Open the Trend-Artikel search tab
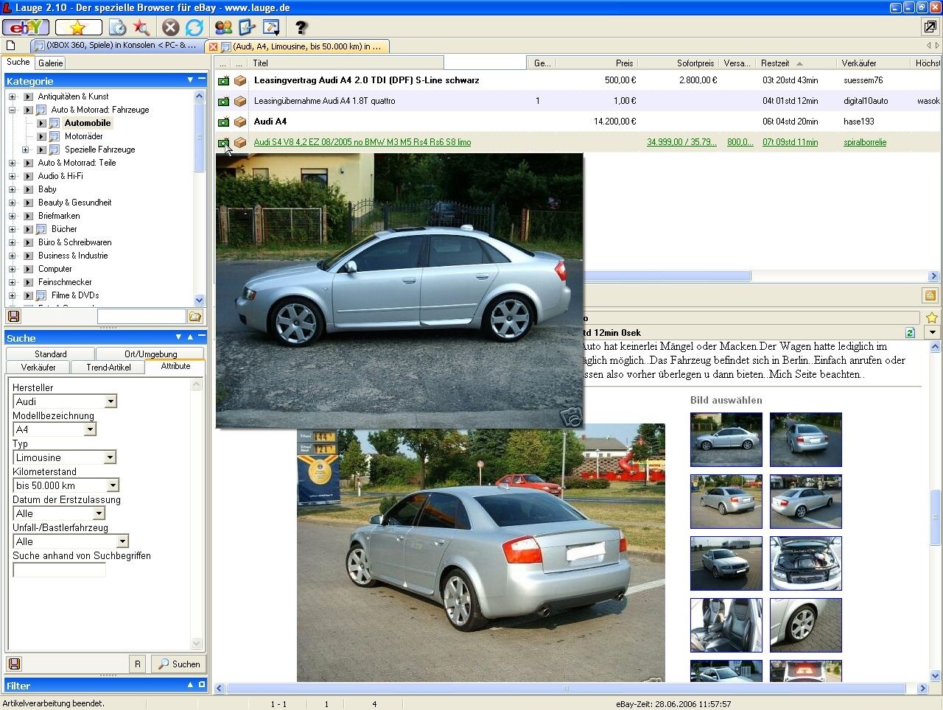This screenshot has width=943, height=710. click(x=108, y=367)
